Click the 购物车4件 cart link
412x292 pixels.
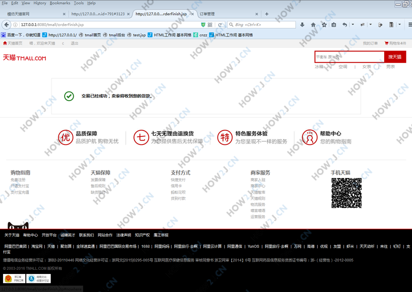[x=395, y=43]
